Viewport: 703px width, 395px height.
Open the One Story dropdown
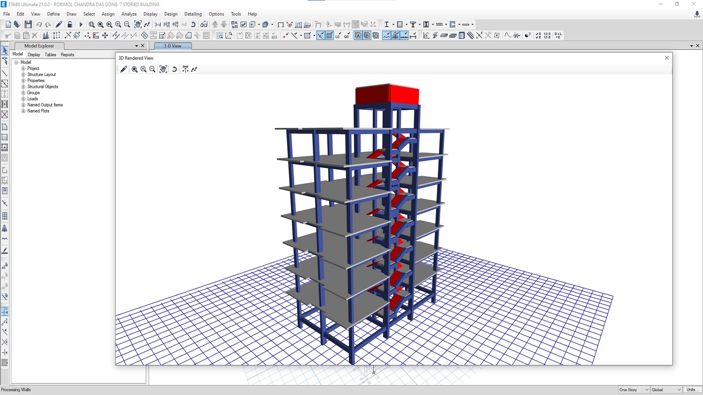[x=634, y=390]
